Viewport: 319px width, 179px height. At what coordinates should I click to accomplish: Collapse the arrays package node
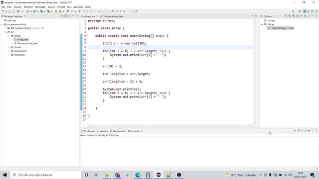coord(9,36)
